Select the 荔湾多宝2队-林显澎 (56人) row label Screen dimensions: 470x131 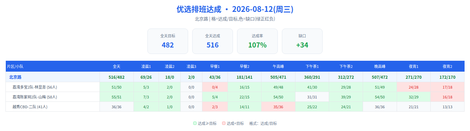[53, 87]
